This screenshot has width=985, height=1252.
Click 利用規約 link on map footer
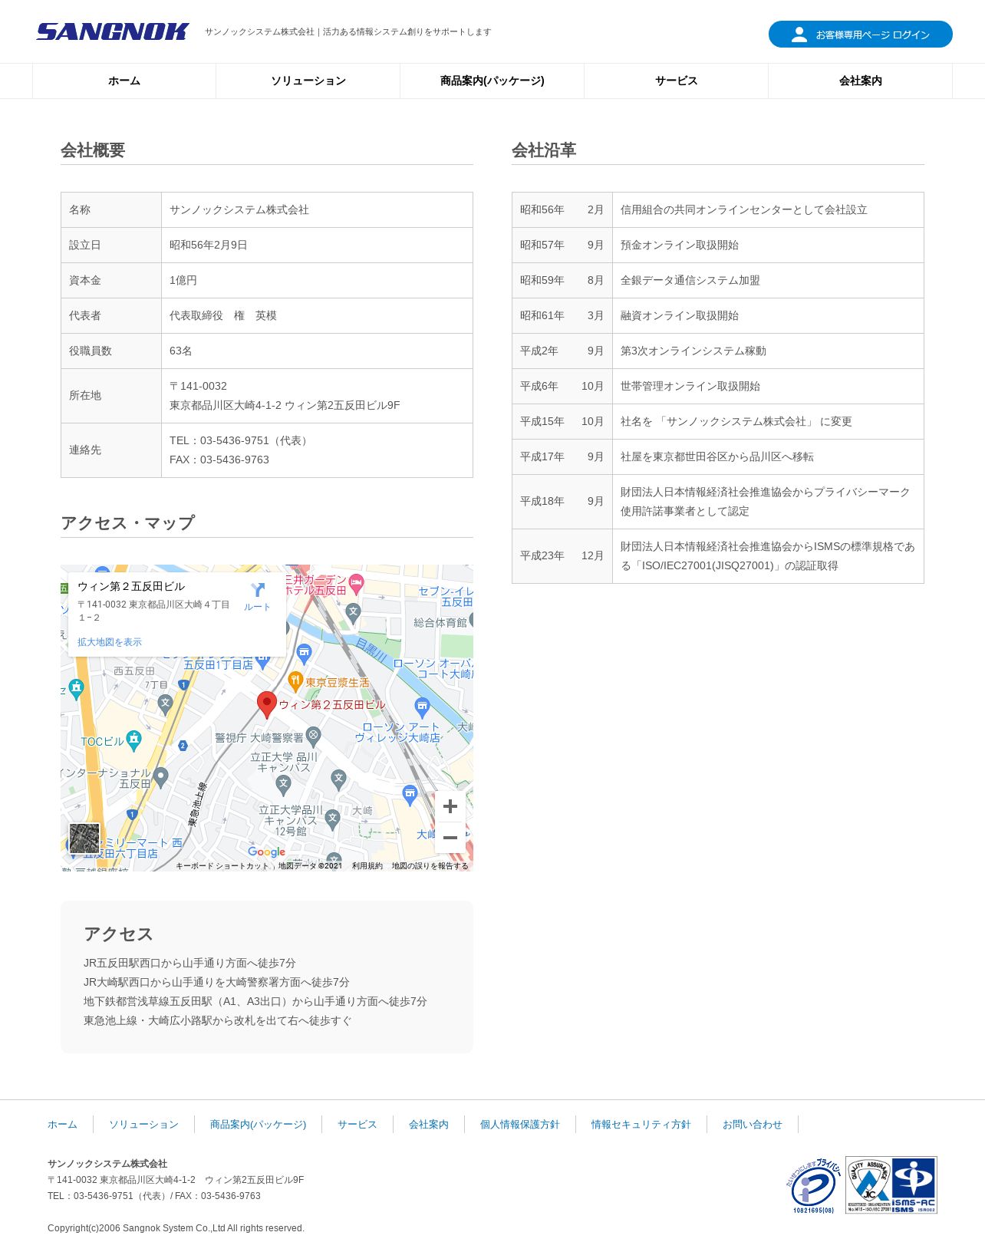[367, 866]
